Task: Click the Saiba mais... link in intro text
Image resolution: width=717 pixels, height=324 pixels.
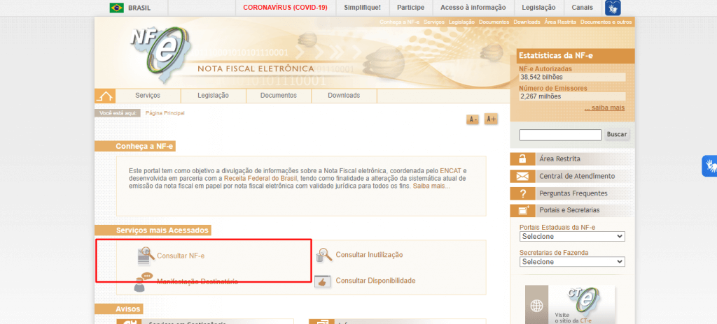Action: (x=431, y=186)
